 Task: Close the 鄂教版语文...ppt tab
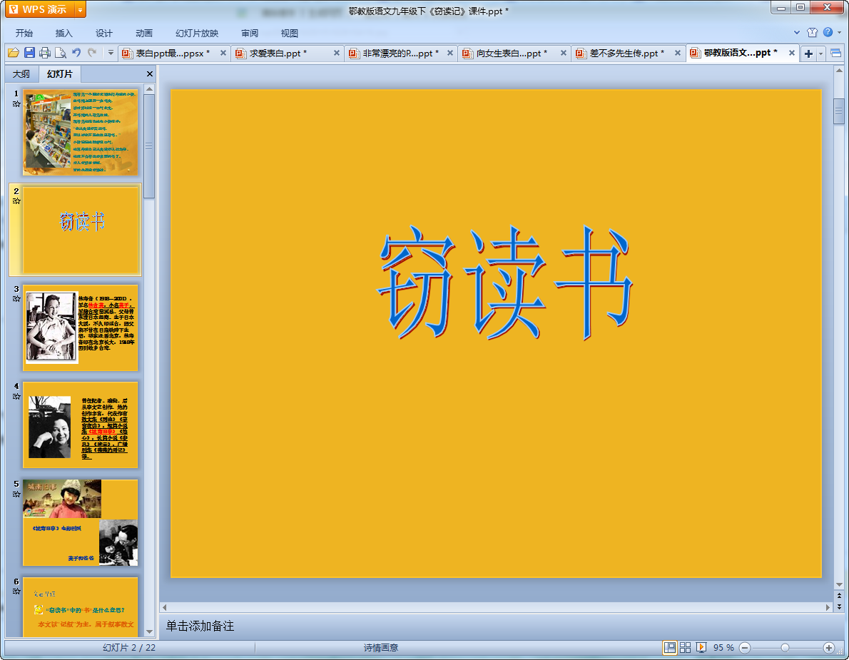tap(792, 53)
